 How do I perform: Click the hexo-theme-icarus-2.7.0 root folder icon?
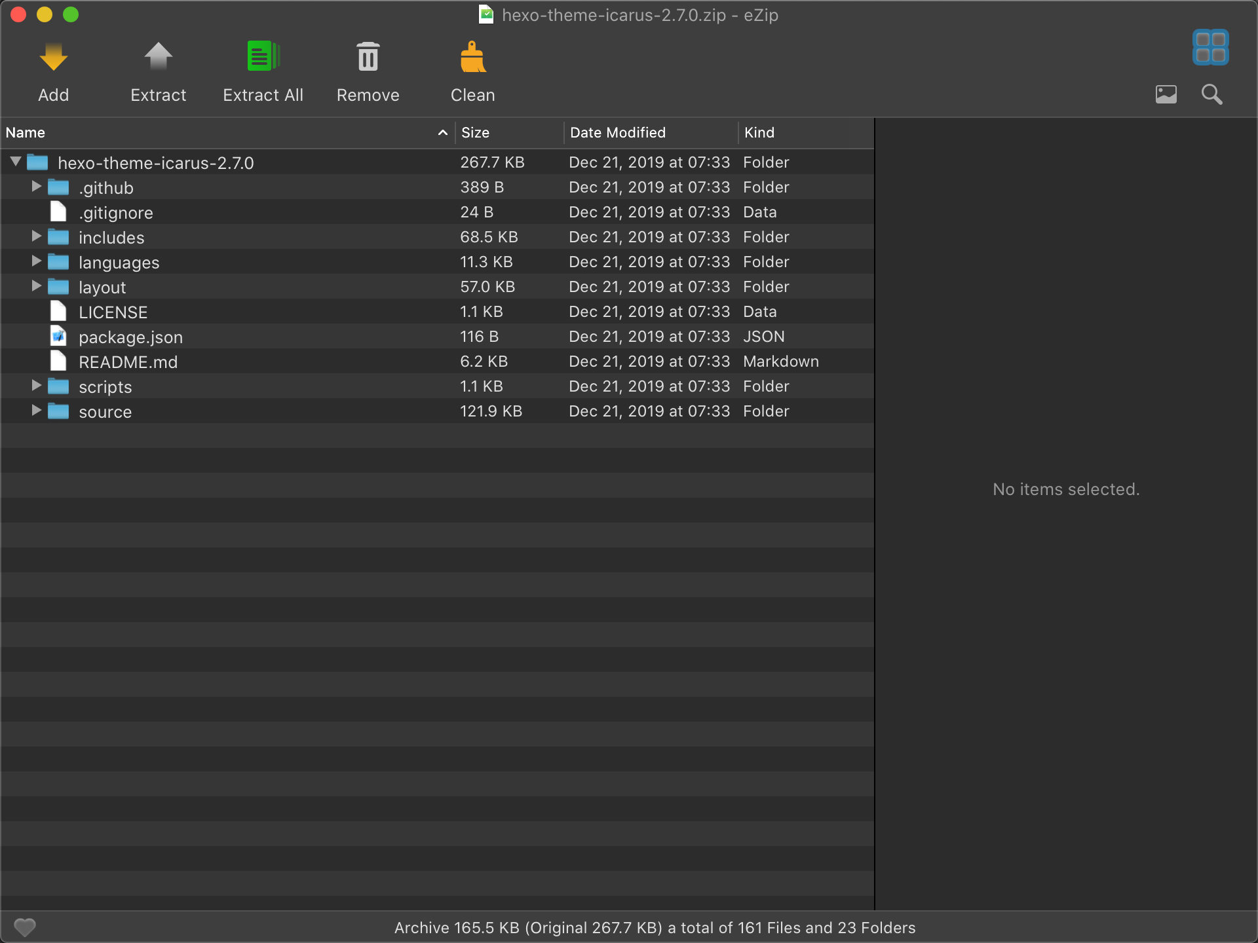coord(37,162)
